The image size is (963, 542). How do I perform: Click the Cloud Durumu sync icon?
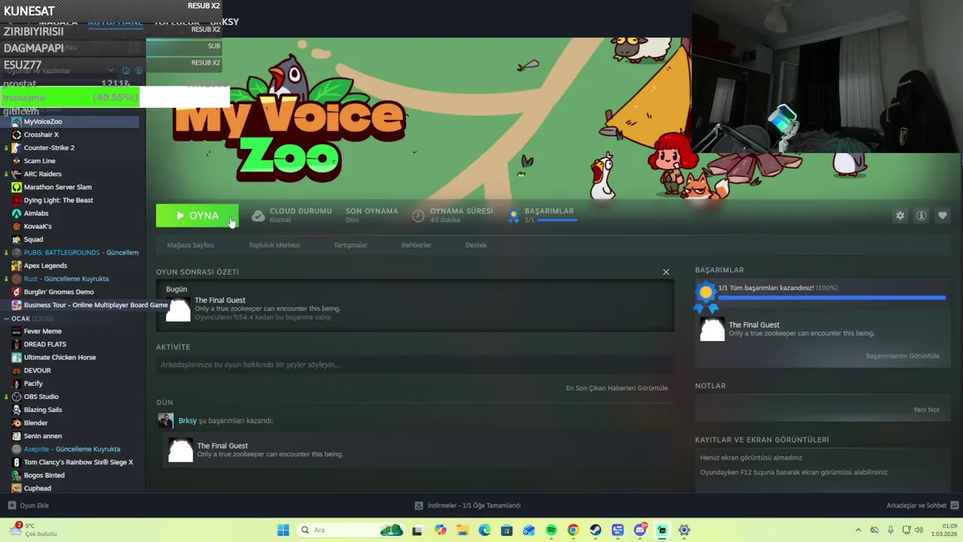point(258,216)
